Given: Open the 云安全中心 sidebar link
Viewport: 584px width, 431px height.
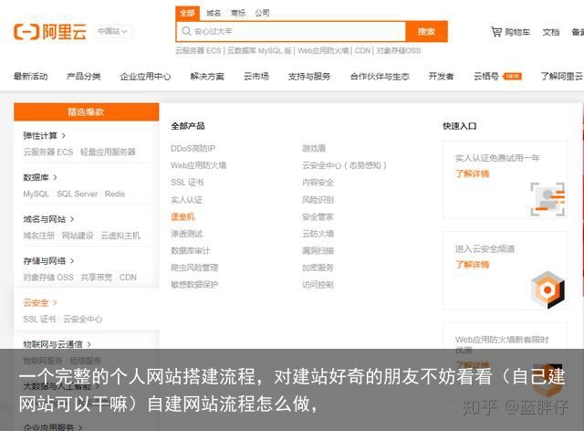Looking at the screenshot, I should coord(83,320).
